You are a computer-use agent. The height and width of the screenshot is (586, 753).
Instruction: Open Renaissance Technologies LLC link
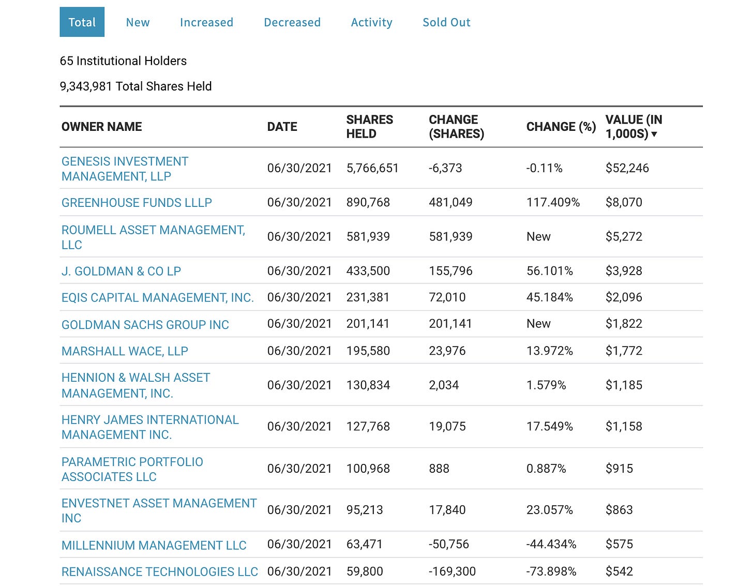coord(159,572)
